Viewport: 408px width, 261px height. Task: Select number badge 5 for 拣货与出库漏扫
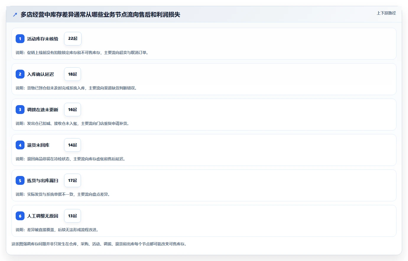point(20,180)
